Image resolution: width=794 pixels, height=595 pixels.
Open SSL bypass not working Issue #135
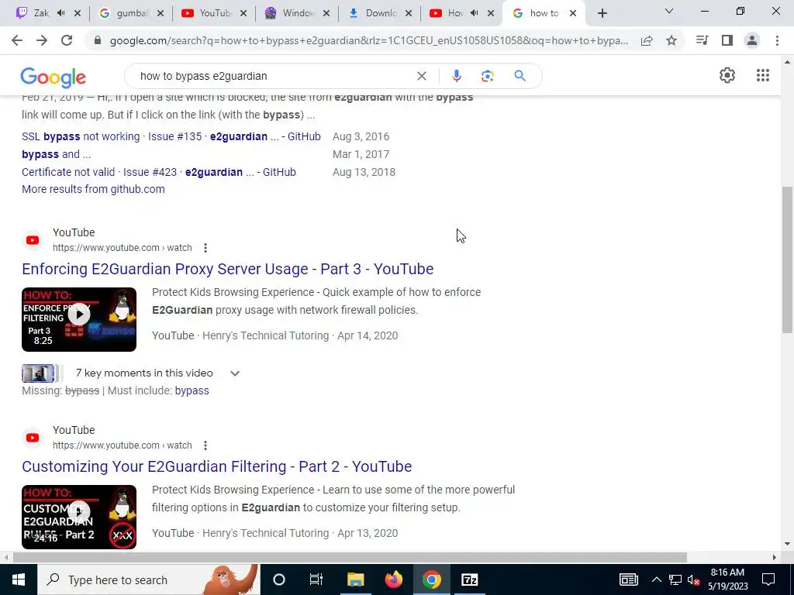[171, 136]
